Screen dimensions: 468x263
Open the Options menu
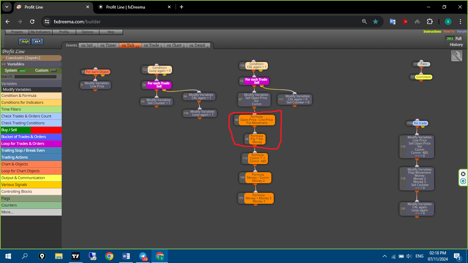87,32
